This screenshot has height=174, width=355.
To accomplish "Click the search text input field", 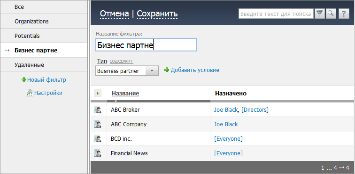I will pyautogui.click(x=276, y=14).
